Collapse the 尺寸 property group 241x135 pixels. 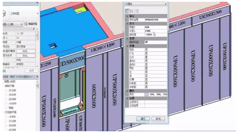pyautogui.click(x=127, y=23)
